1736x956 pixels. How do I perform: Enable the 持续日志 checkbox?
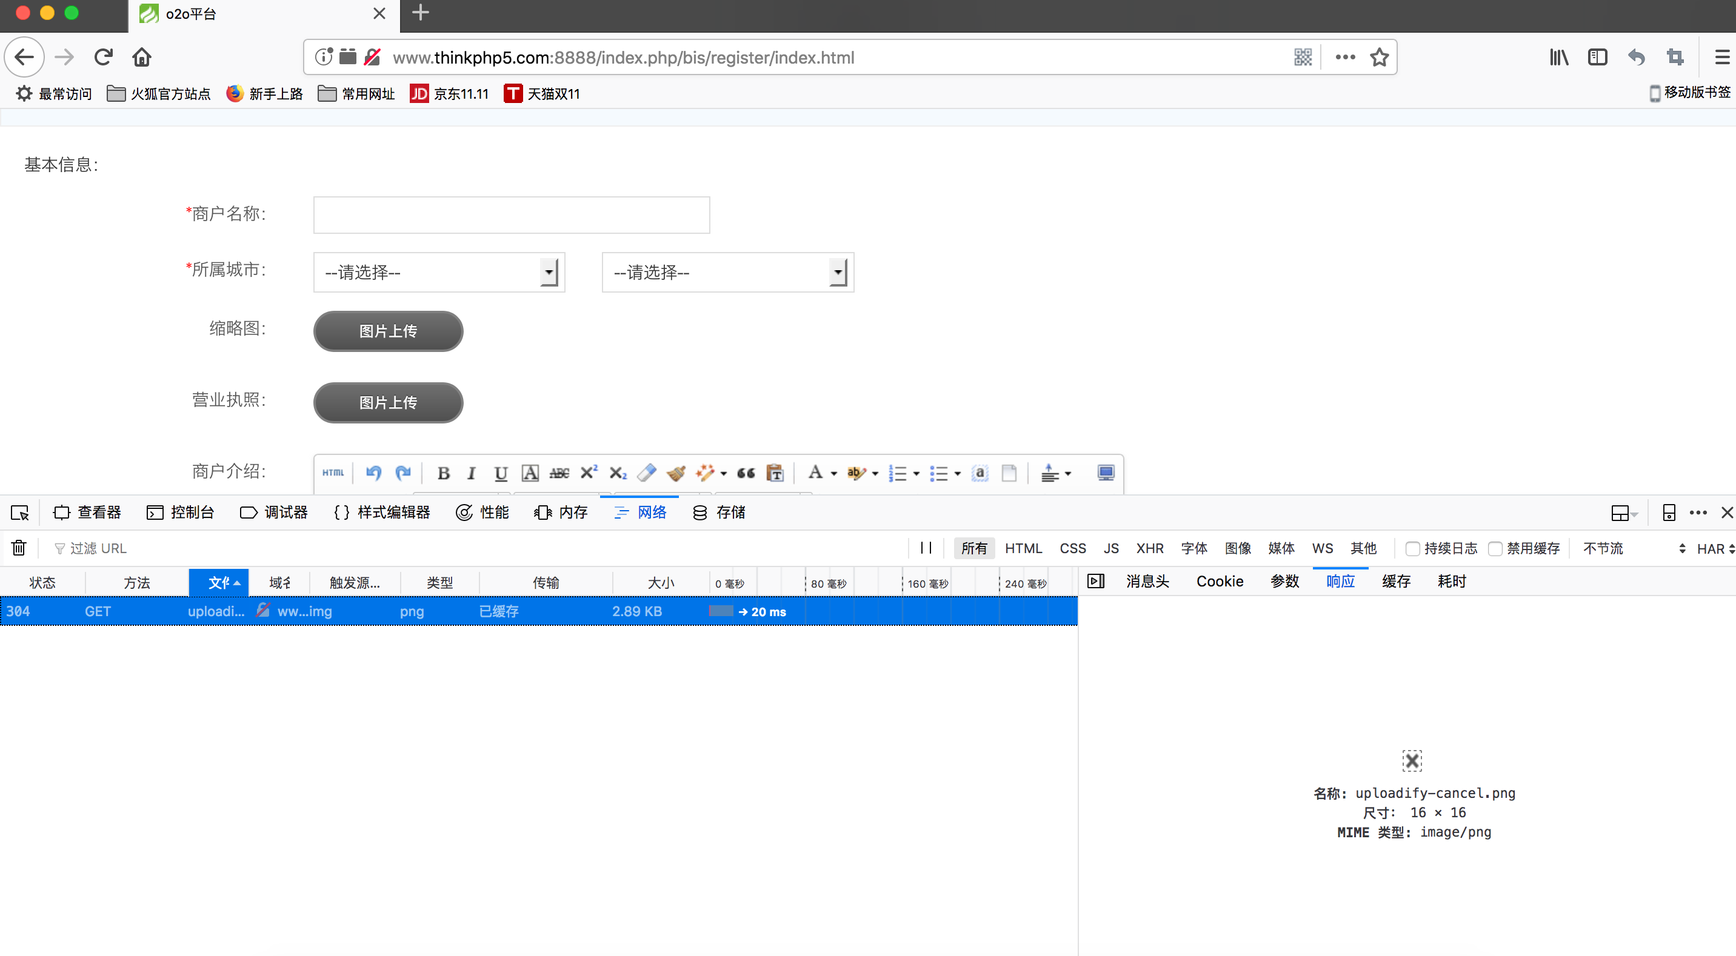pos(1412,548)
